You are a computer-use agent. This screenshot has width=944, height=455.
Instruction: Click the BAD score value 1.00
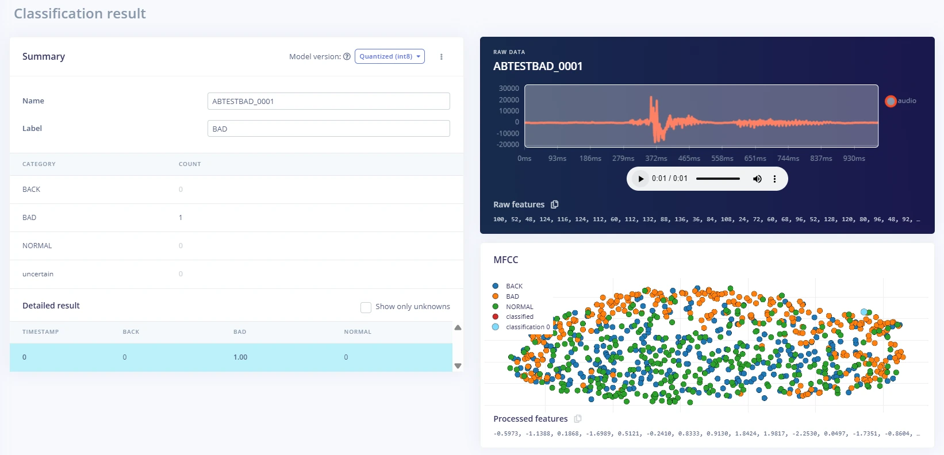(240, 357)
